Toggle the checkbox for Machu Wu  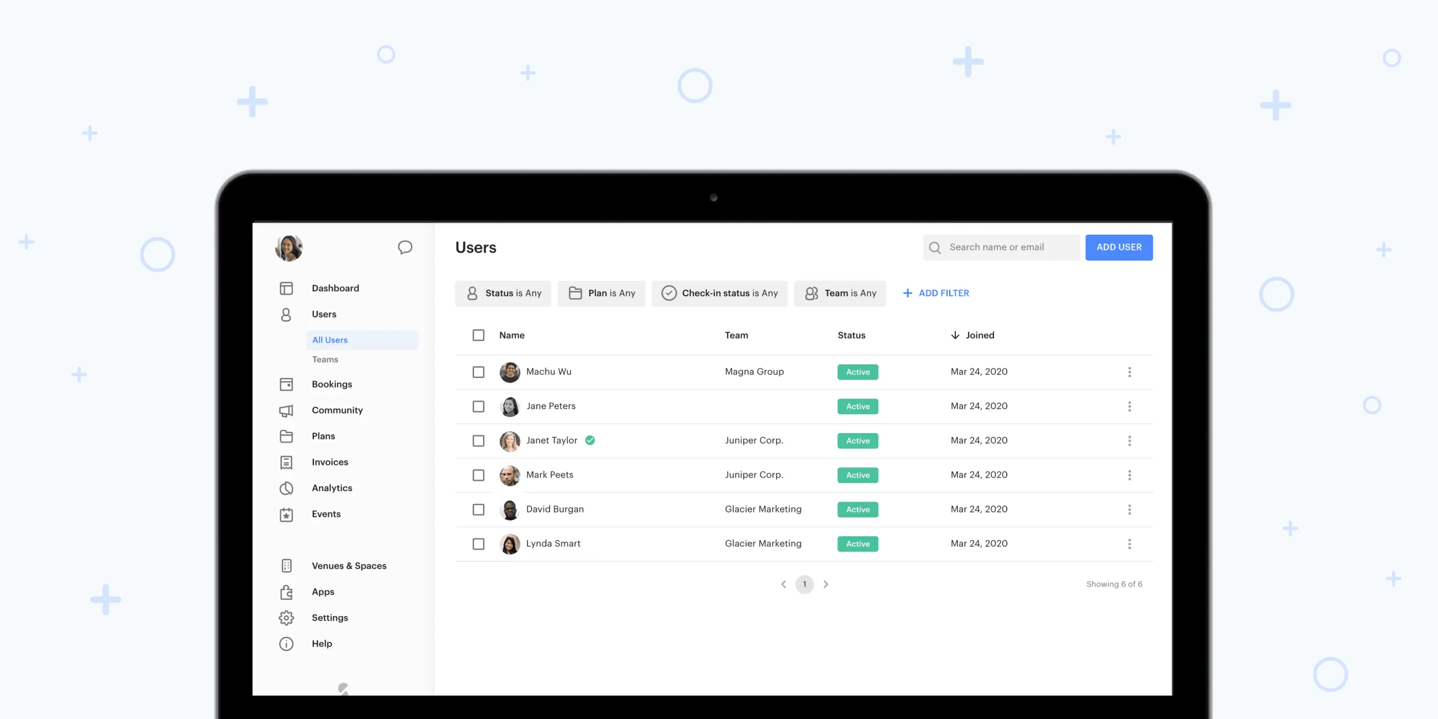point(478,370)
